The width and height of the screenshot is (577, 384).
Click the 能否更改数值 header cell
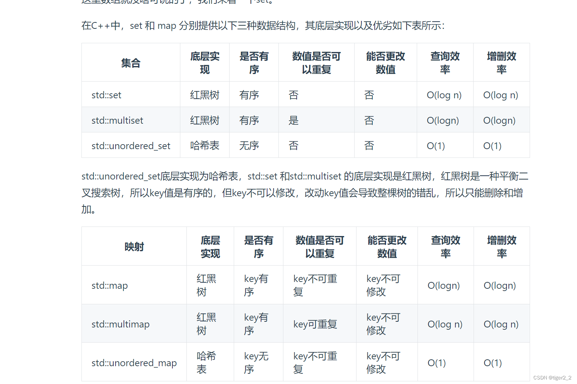pyautogui.click(x=385, y=62)
